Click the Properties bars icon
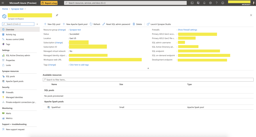 click(x=3, y=60)
